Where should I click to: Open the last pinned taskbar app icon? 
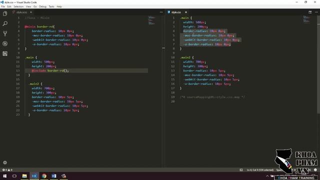coord(63,176)
